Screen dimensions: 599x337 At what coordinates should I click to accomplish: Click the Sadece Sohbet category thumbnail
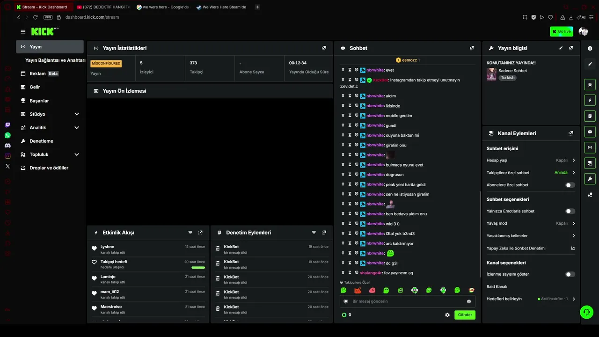491,74
